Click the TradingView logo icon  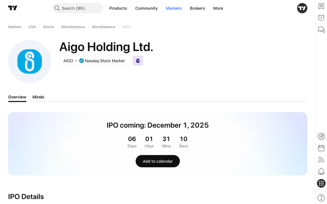click(x=13, y=8)
